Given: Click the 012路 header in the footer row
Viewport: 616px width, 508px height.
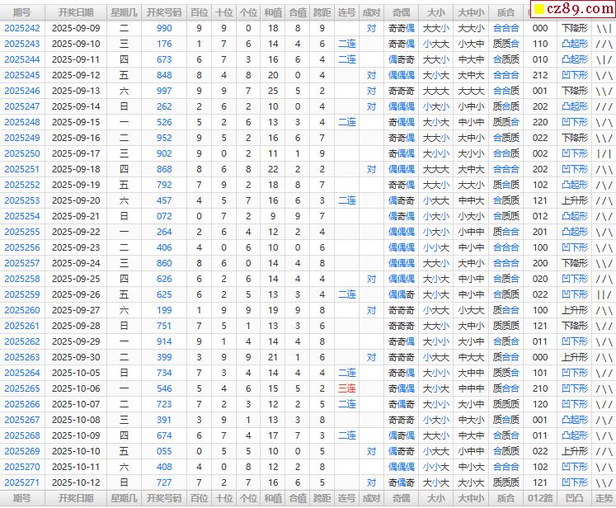Looking at the screenshot, I should (x=540, y=498).
